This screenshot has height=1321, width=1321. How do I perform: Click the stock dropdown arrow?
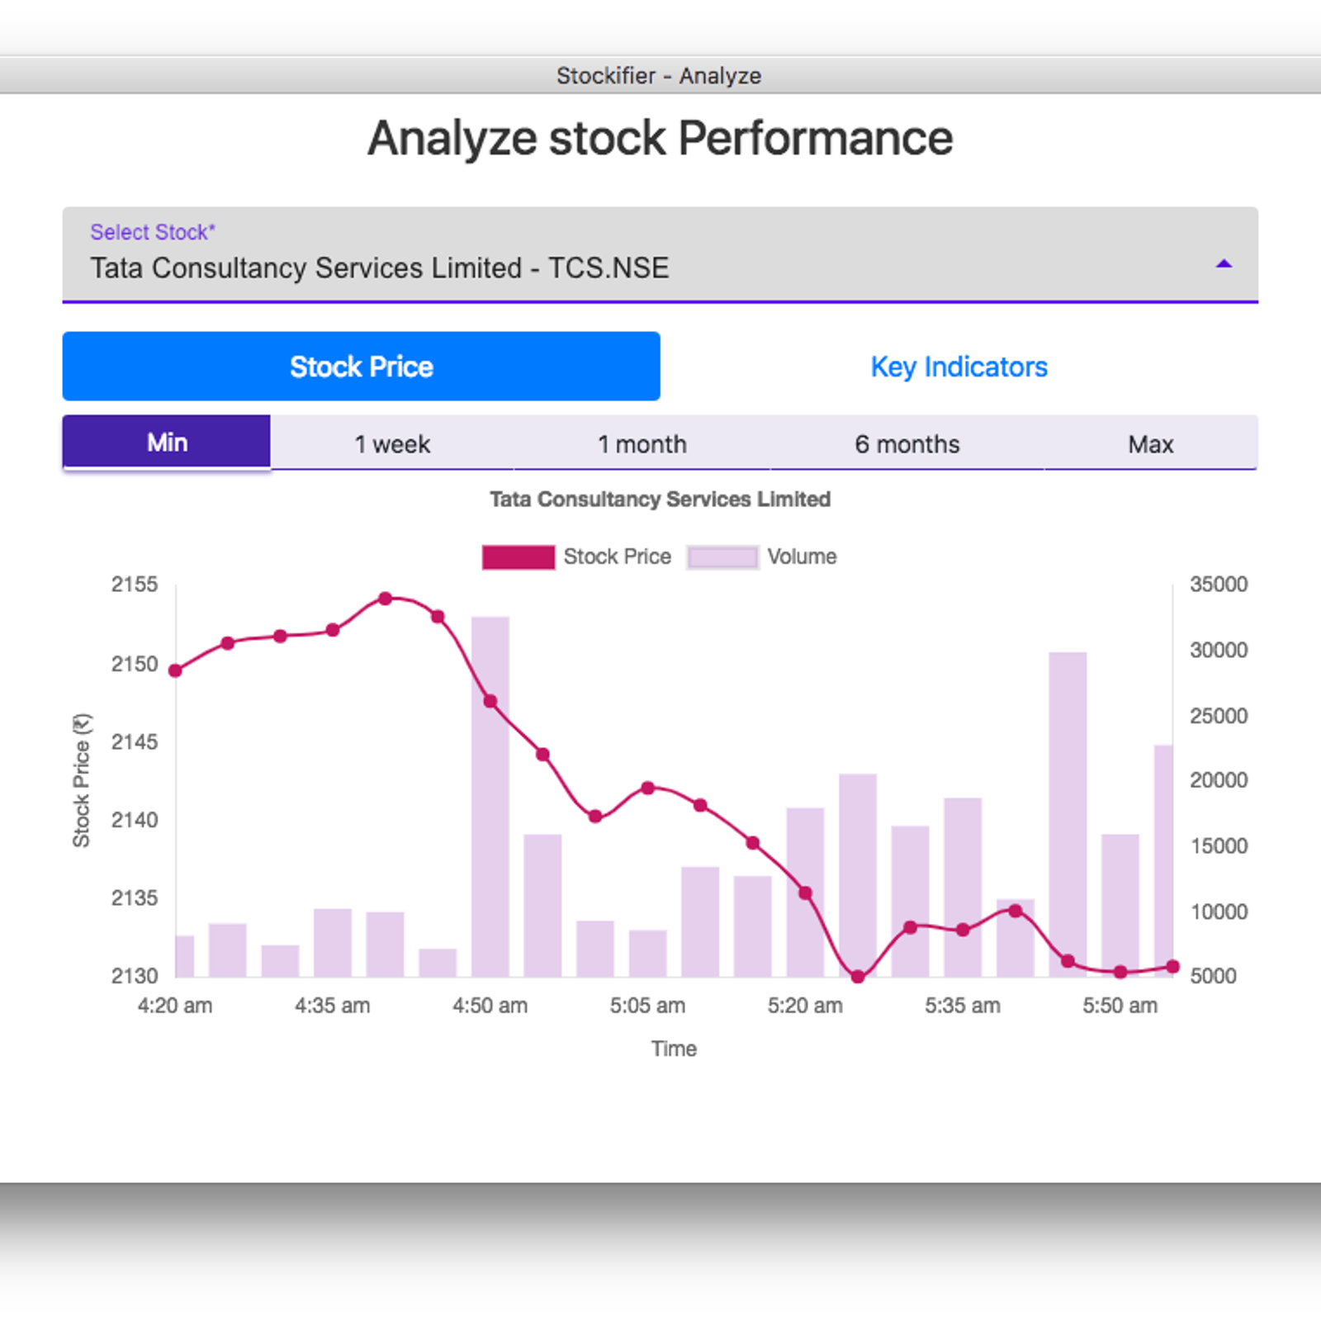1224,264
